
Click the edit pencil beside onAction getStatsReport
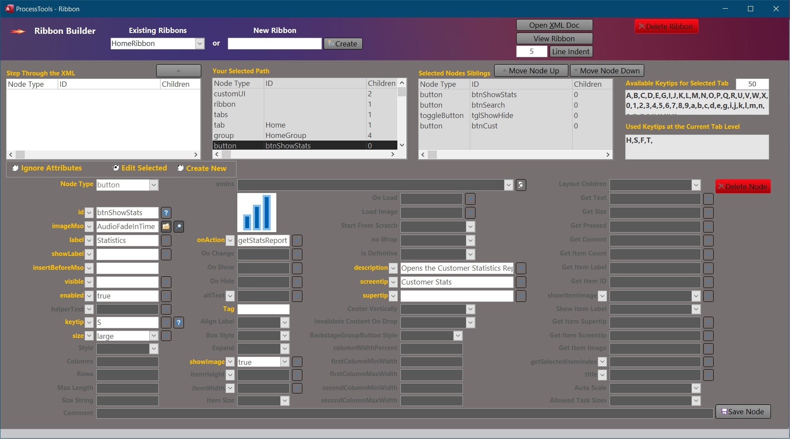[x=297, y=240]
